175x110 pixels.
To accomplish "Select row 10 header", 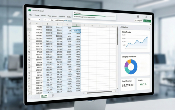I will (29, 52).
